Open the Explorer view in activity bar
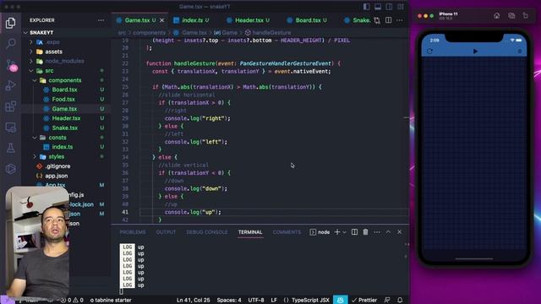The width and height of the screenshot is (541, 304). pos(10,23)
